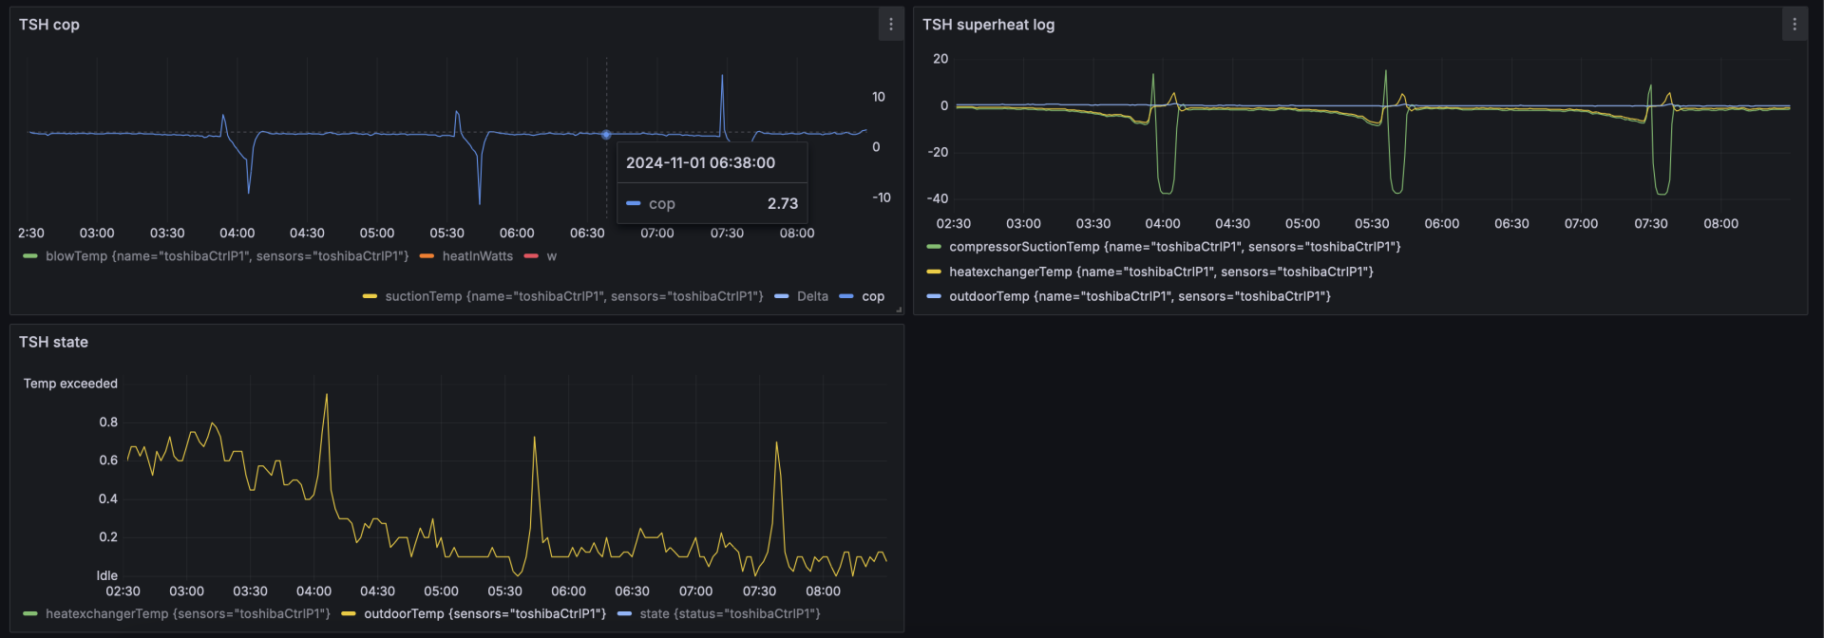The width and height of the screenshot is (1824, 638).
Task: Click the green blowTemp legend color marker
Action: [30, 256]
